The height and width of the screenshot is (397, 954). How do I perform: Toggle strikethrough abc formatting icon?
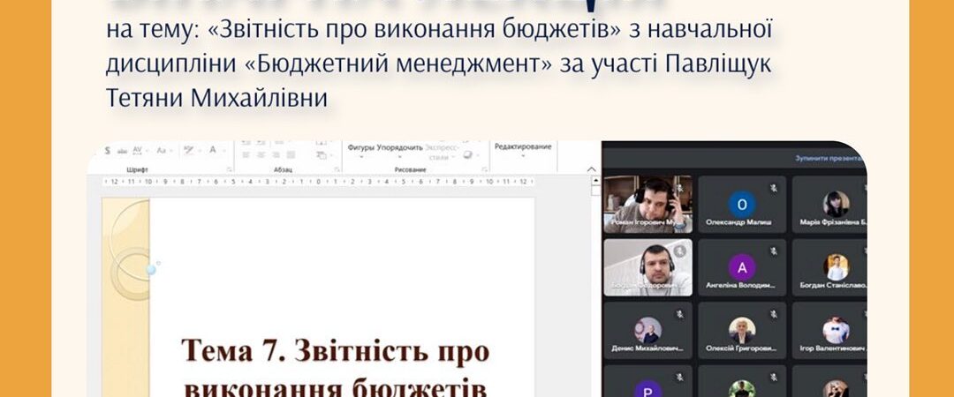[x=122, y=150]
